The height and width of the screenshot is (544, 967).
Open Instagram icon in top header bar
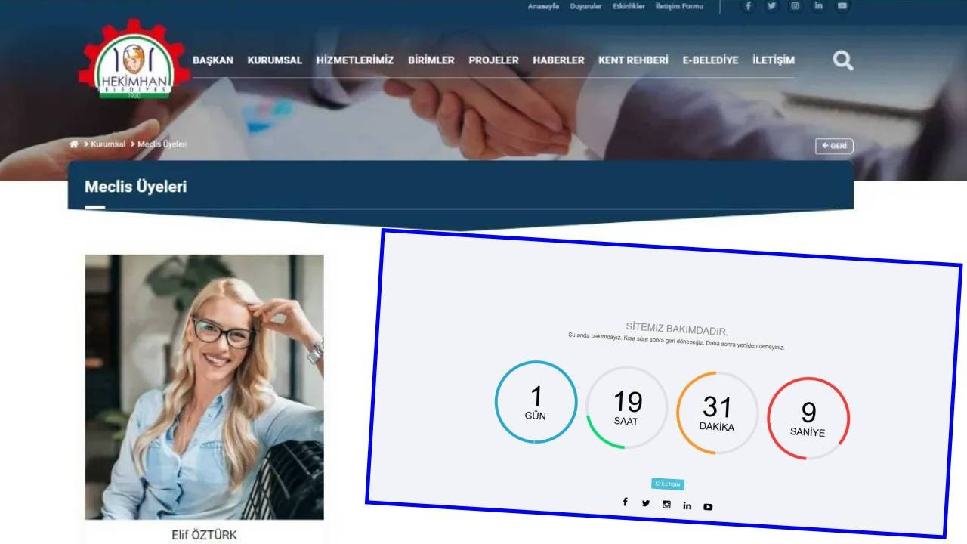[x=795, y=6]
